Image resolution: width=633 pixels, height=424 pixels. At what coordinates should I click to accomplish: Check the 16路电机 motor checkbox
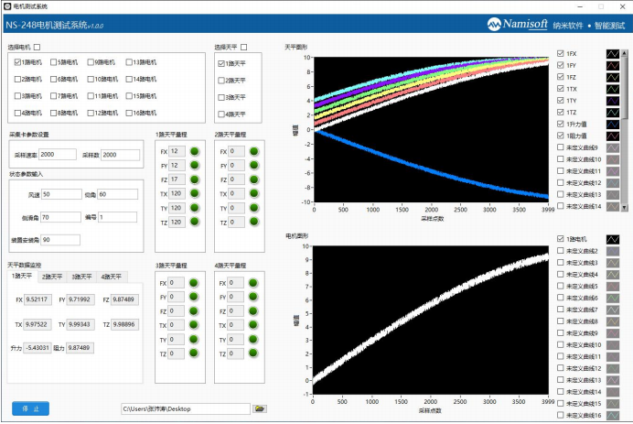pos(130,114)
